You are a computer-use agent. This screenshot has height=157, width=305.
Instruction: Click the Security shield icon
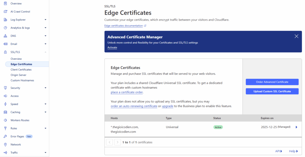click(x=5, y=88)
